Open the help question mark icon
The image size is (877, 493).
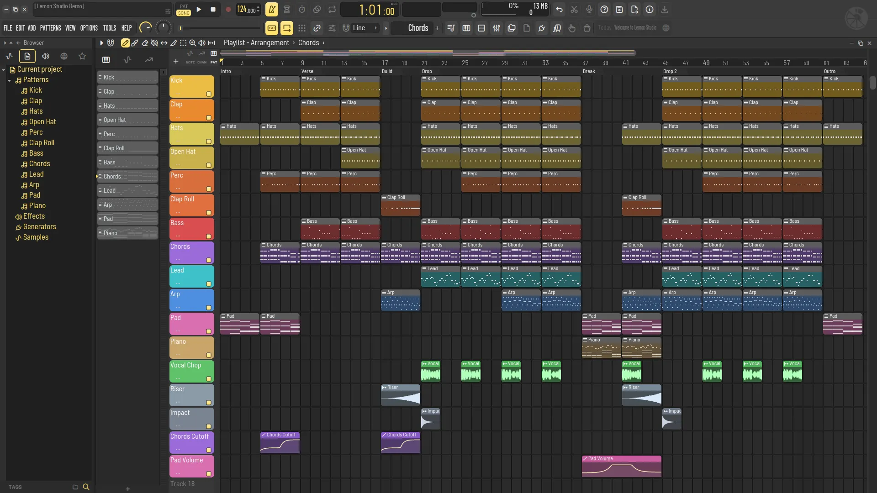pyautogui.click(x=604, y=10)
